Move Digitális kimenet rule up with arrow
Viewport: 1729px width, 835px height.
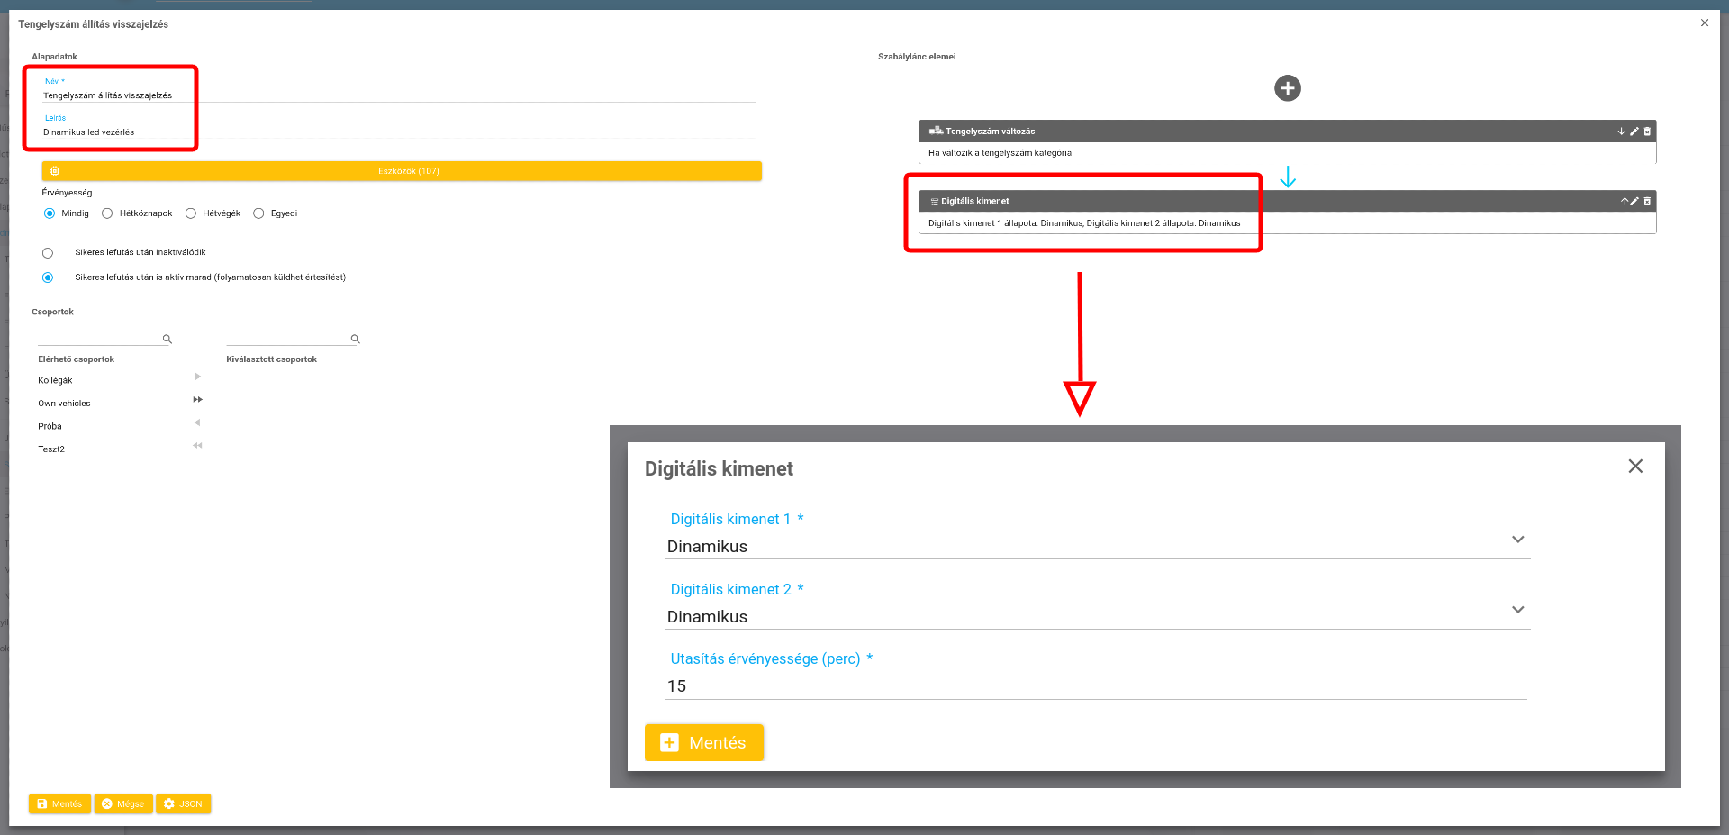(x=1625, y=202)
